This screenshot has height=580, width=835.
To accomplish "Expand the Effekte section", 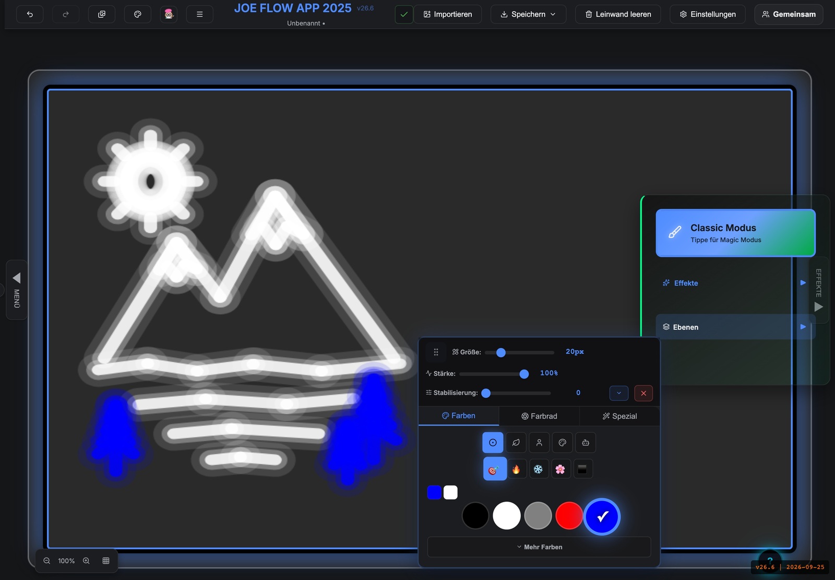I will (735, 283).
